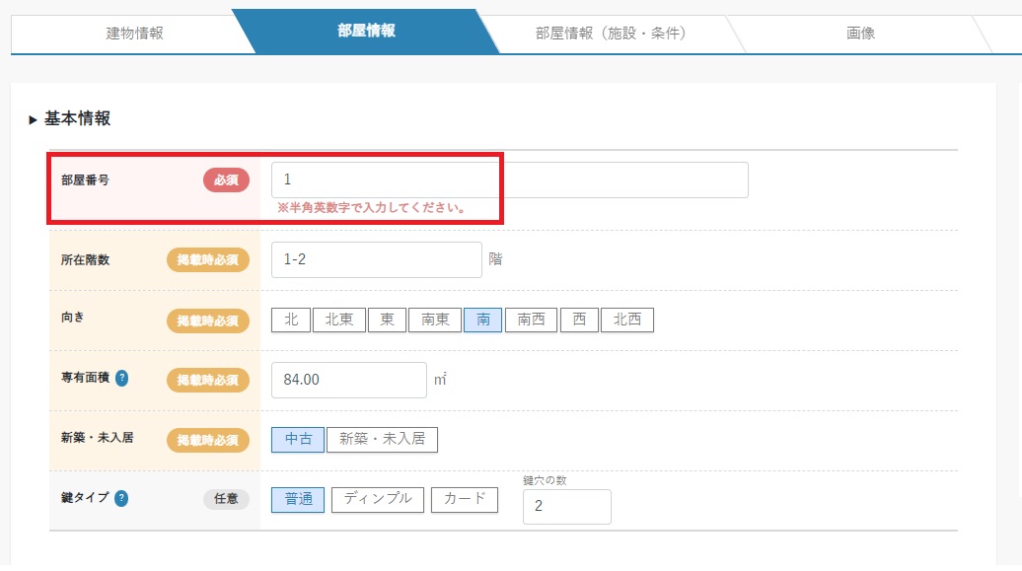Click the ※半角英数字で入力してください note

[372, 208]
